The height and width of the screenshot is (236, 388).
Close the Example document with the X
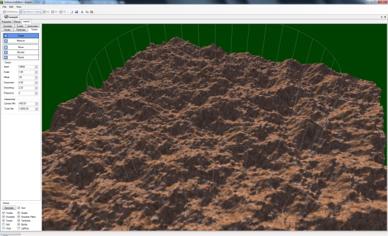pos(385,17)
